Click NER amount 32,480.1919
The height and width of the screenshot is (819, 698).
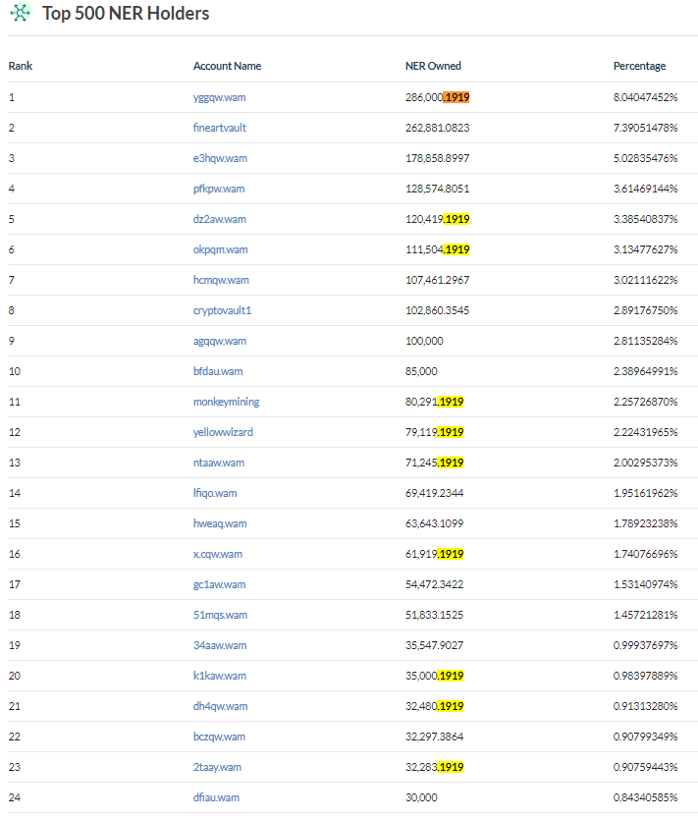click(x=434, y=706)
